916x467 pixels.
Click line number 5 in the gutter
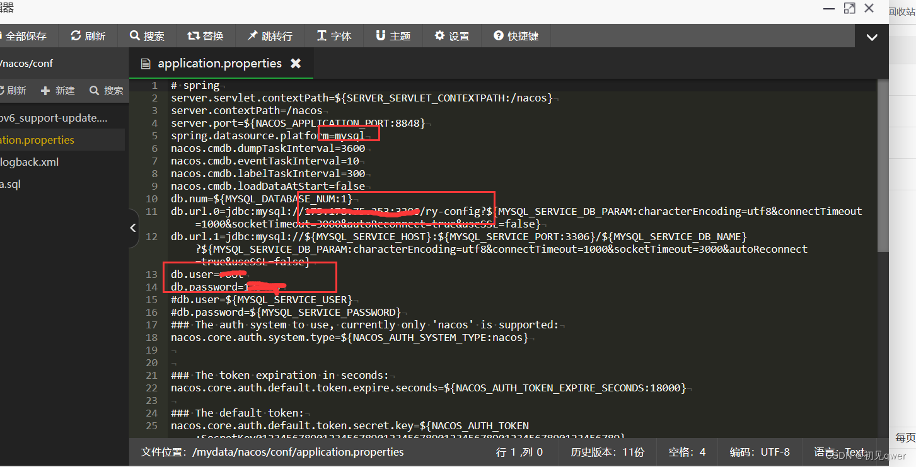point(154,135)
